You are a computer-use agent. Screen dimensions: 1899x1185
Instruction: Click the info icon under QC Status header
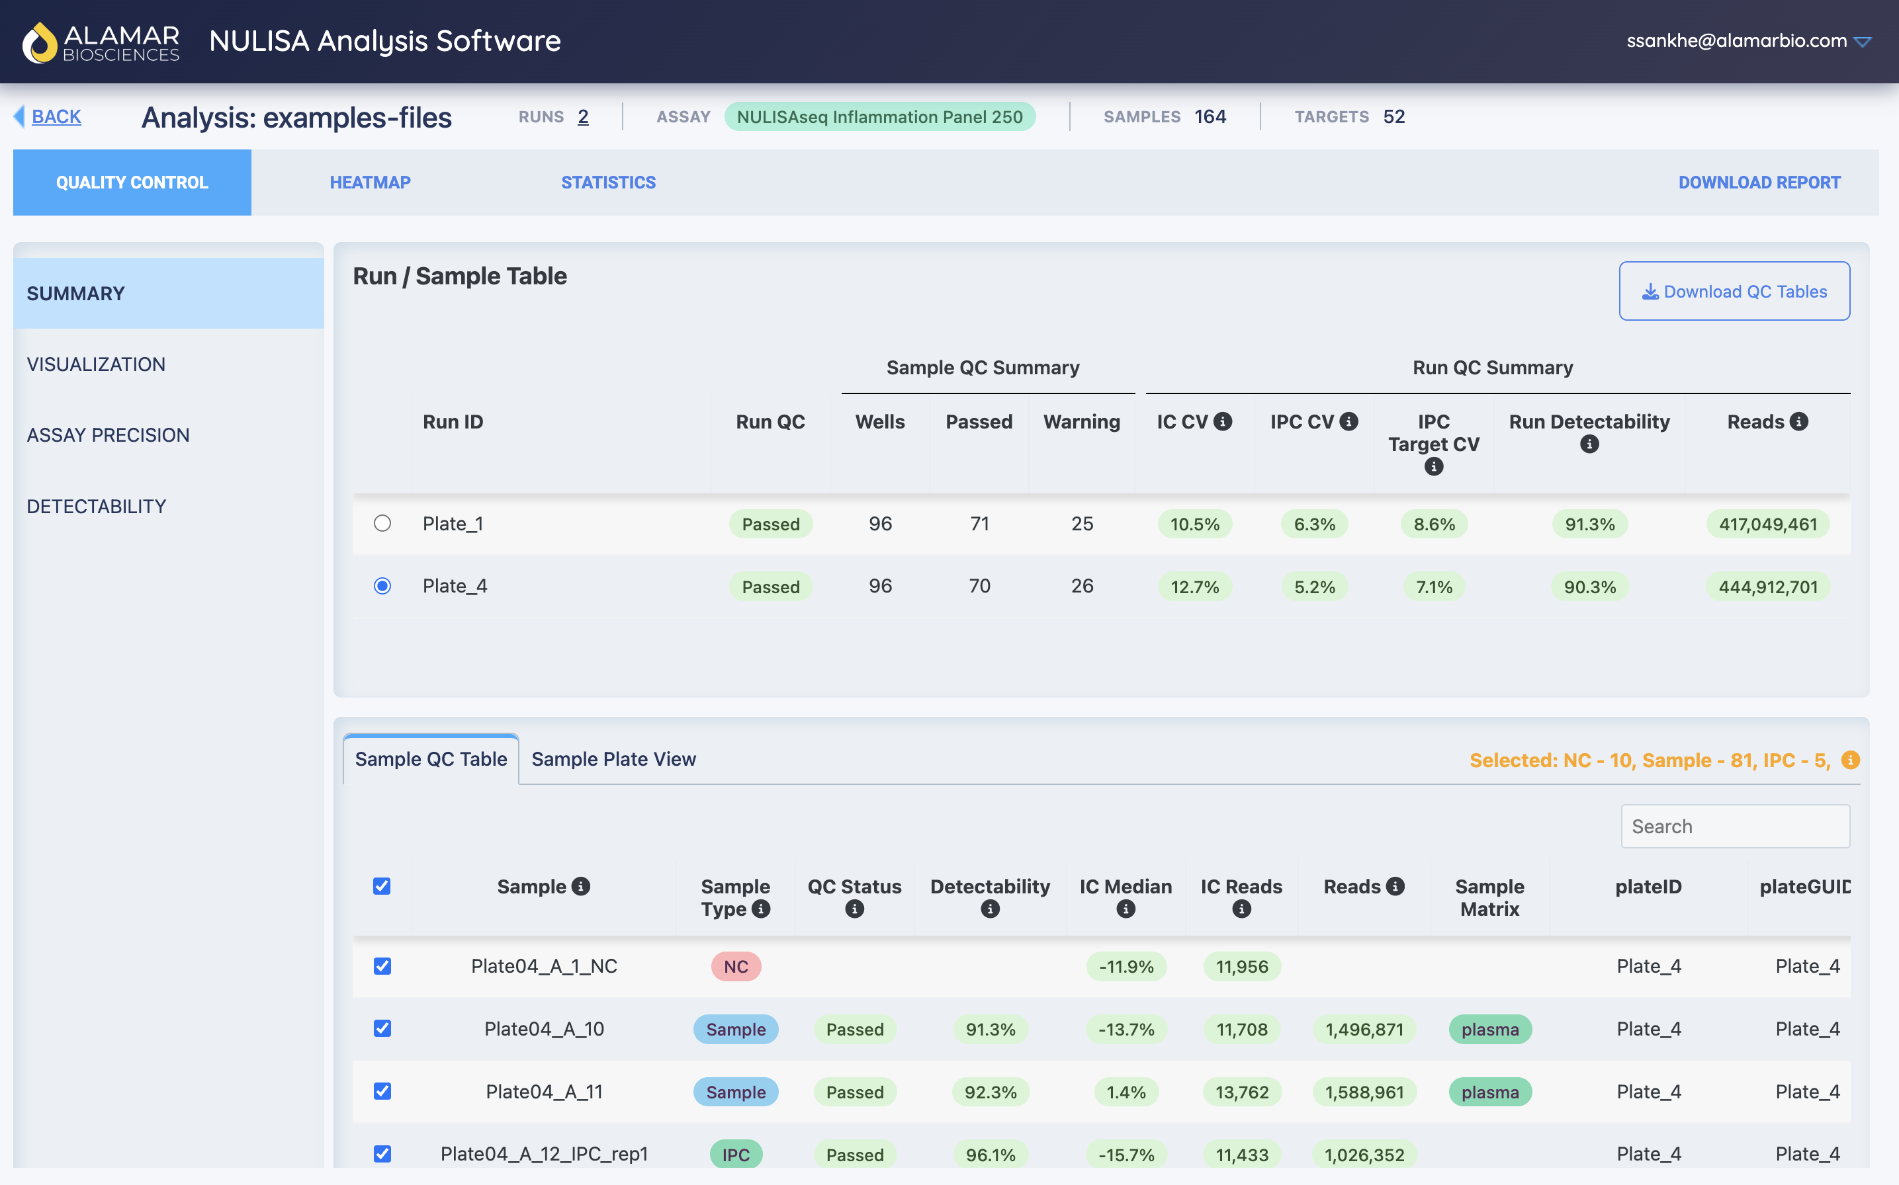coord(854,909)
